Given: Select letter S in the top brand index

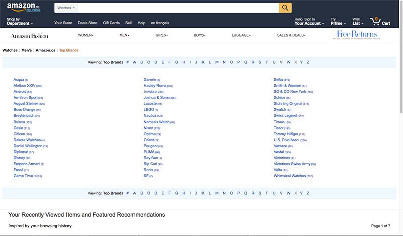Looking at the screenshot, I should tap(260, 62).
